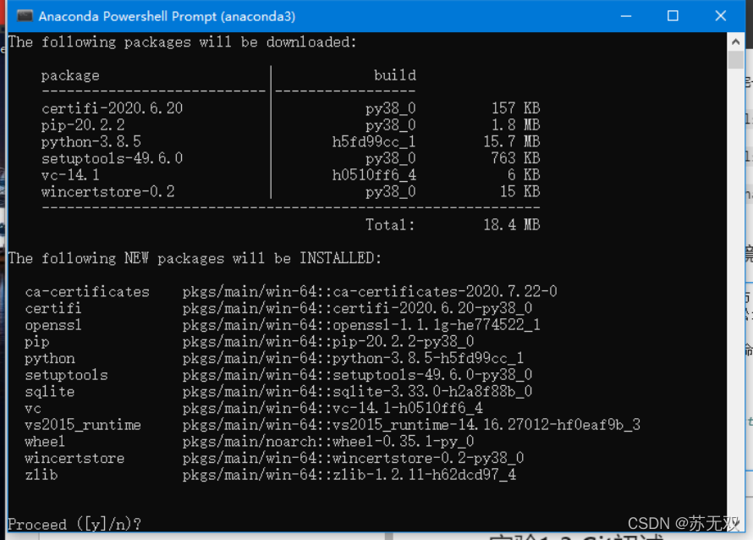Viewport: 753px width, 540px height.
Task: Click the Anaconda Powershell Prompt title bar icon
Action: [25, 16]
